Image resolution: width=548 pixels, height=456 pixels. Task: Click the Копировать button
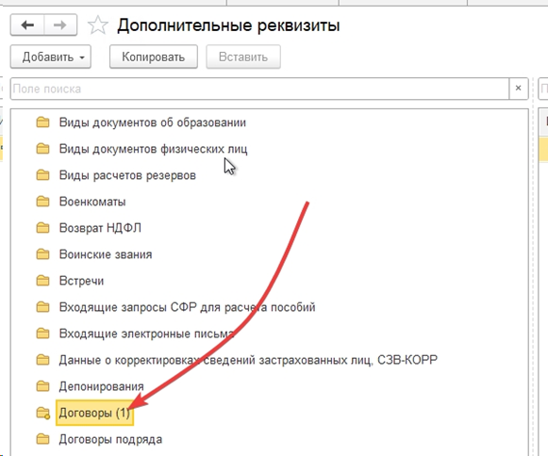pyautogui.click(x=154, y=57)
